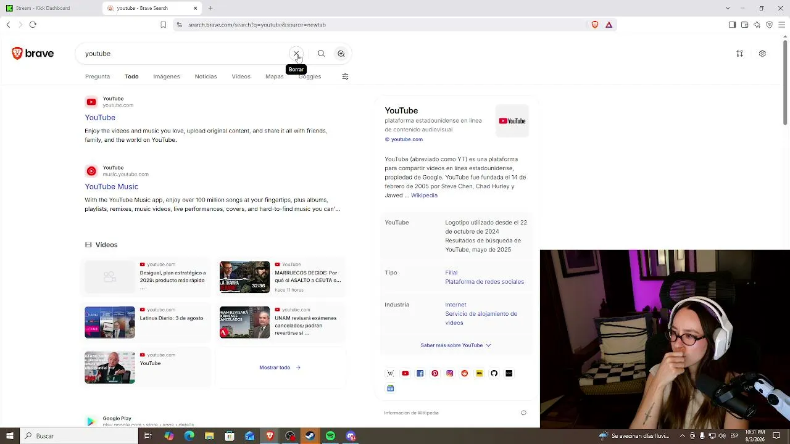Open the Windows Start menu
790x444 pixels.
(10, 436)
